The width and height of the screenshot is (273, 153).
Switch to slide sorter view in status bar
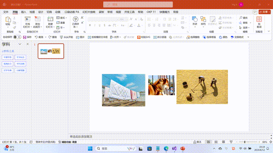216,142
